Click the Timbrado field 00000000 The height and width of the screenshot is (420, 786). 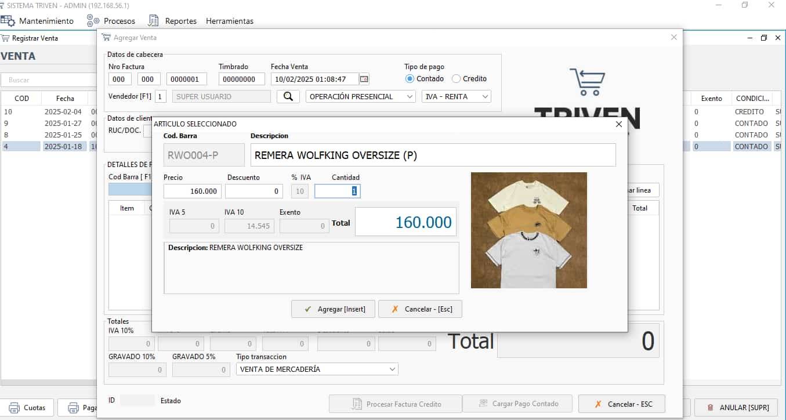(x=242, y=79)
